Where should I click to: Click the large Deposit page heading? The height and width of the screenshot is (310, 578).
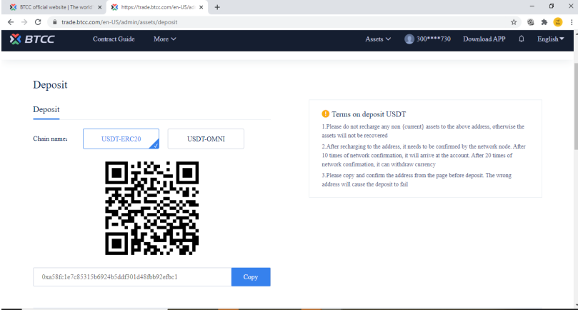click(50, 85)
